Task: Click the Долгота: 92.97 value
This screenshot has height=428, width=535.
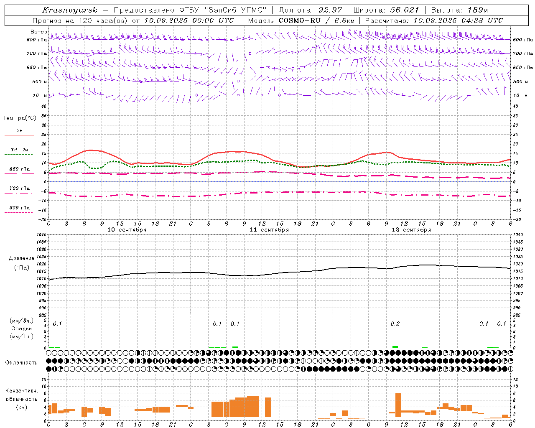Action: click(x=310, y=10)
